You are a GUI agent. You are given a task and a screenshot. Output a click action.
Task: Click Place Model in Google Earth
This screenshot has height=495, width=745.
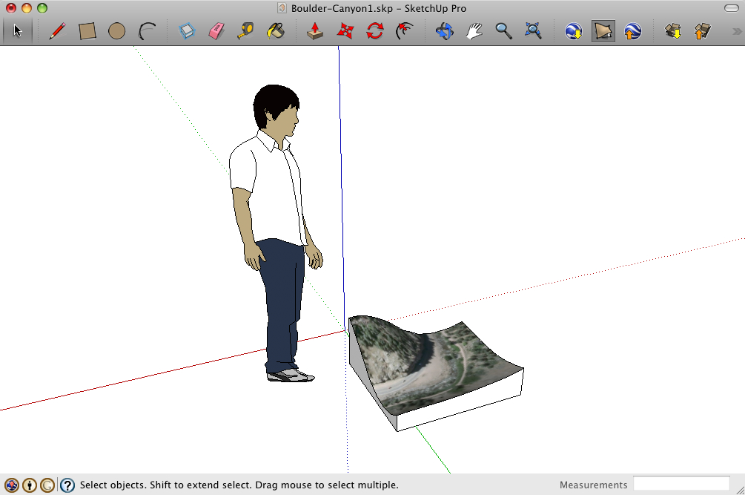632,31
